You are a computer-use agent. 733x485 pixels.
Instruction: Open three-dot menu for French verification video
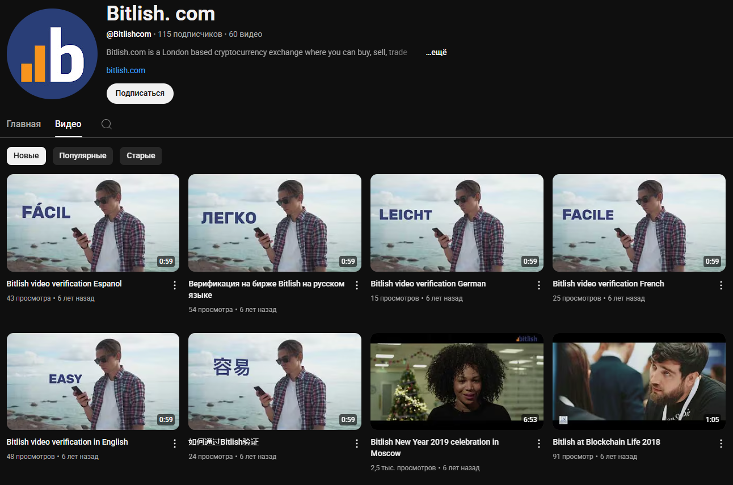[721, 285]
